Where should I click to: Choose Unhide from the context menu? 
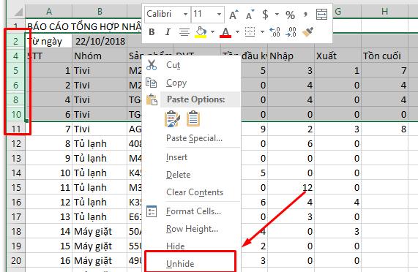tap(180, 264)
